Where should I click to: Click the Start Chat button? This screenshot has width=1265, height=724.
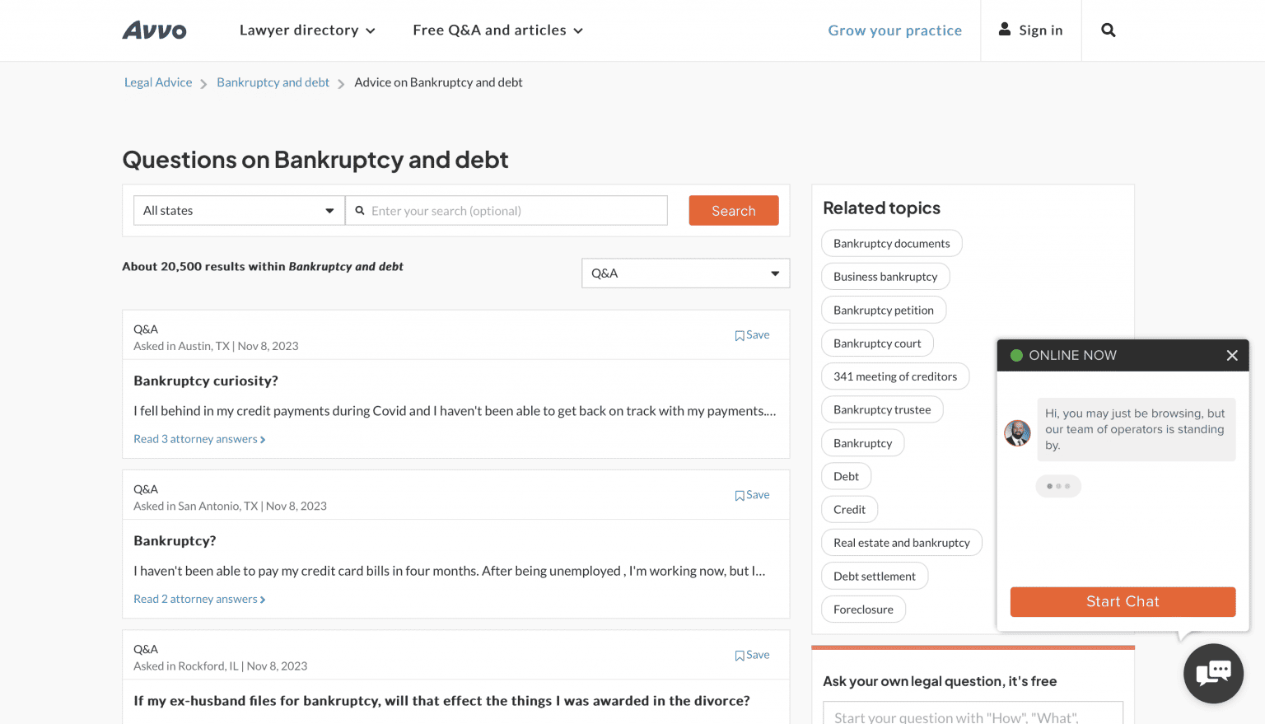click(1123, 601)
